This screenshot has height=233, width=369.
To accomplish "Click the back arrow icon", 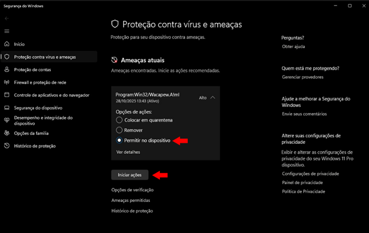I will 7,18.
